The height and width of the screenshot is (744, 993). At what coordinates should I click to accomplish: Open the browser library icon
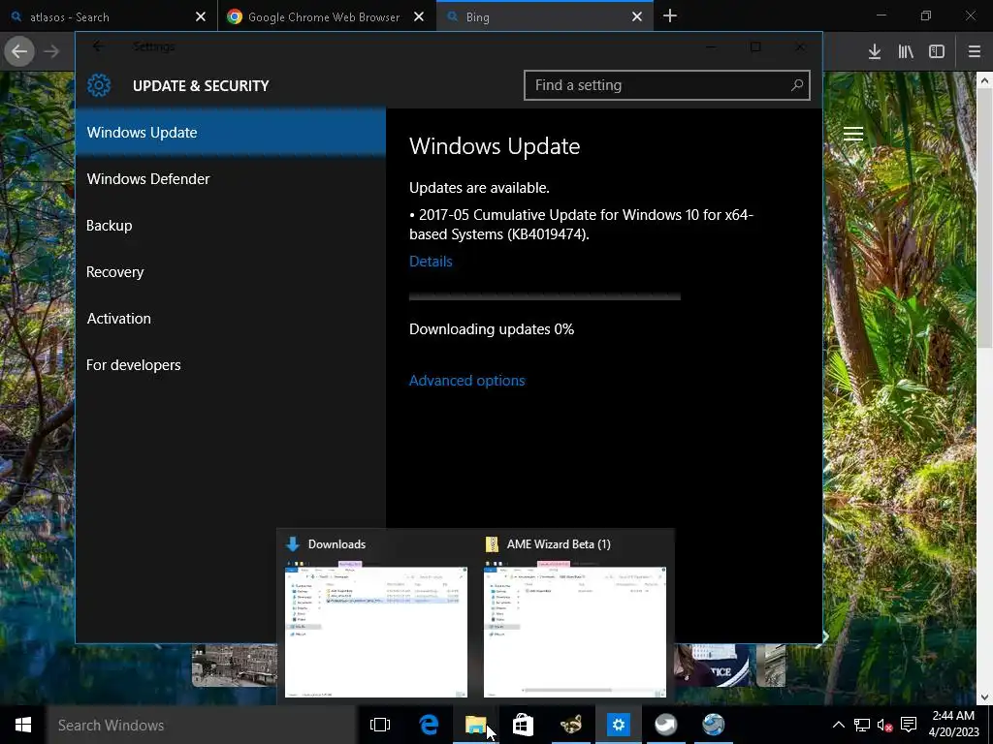906,51
